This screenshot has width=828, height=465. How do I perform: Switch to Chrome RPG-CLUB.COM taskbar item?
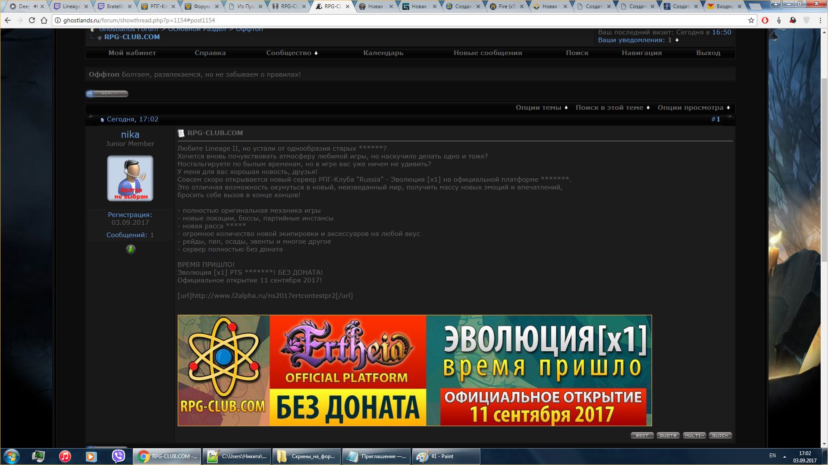point(166,456)
